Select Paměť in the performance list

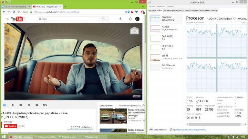point(165,28)
